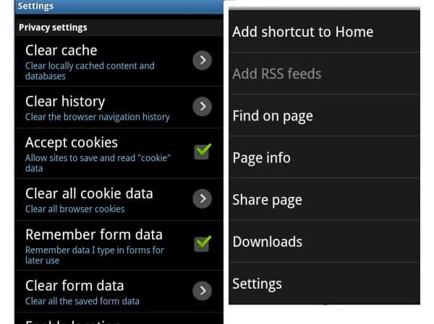Select Share page menu item

pyautogui.click(x=267, y=200)
